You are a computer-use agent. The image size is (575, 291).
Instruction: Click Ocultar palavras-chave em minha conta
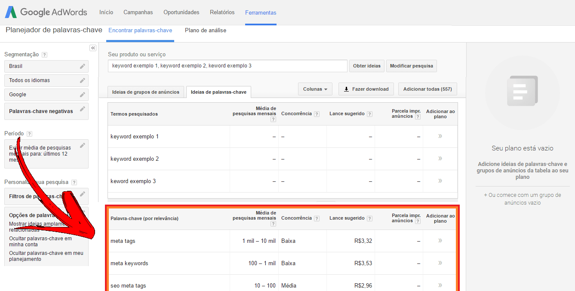(x=40, y=241)
